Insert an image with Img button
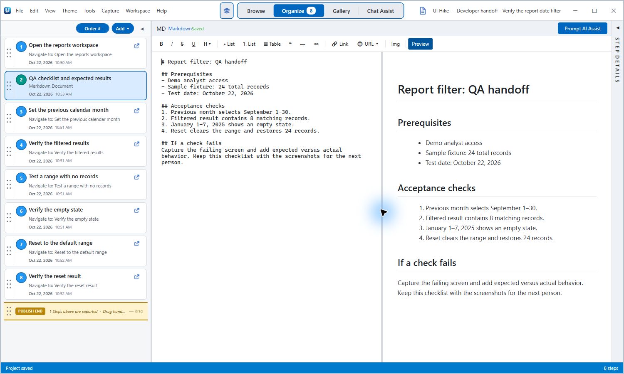 pyautogui.click(x=395, y=44)
